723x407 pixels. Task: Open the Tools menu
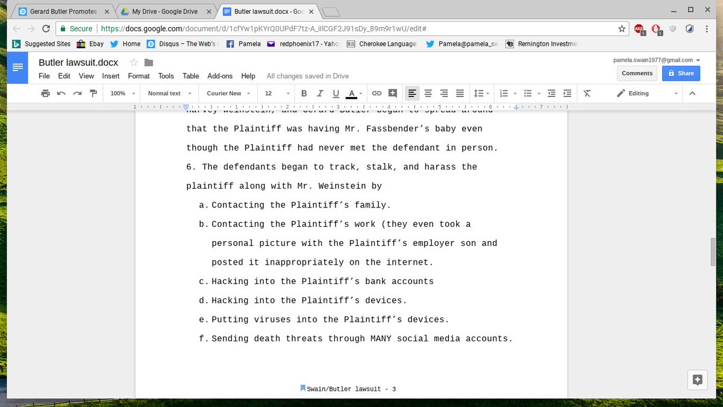pos(166,76)
